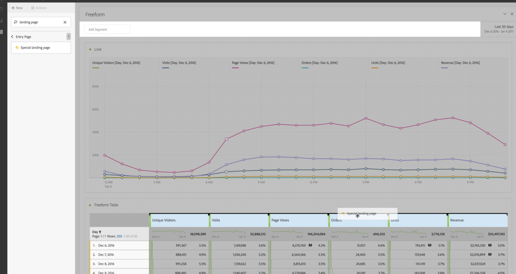The height and width of the screenshot is (274, 516).
Task: Toggle the green dot beside the Line visualization
Action: click(89, 49)
